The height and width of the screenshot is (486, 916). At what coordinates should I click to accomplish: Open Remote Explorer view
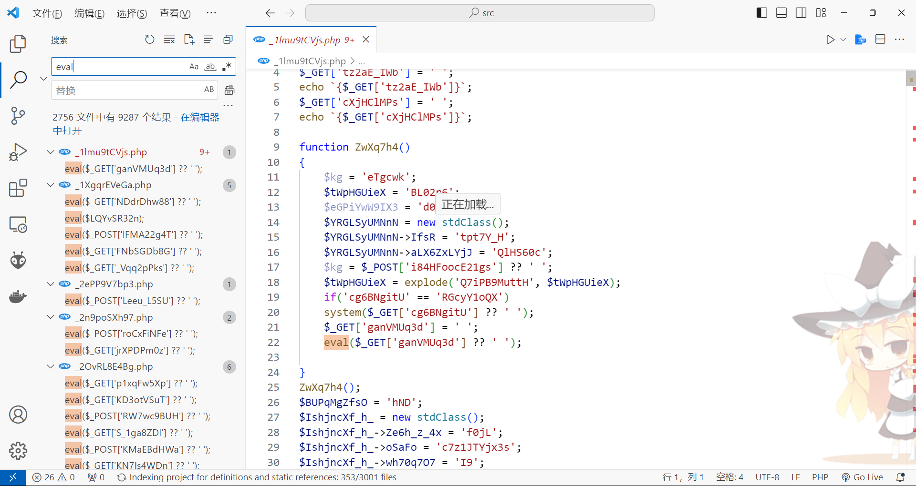click(x=18, y=224)
